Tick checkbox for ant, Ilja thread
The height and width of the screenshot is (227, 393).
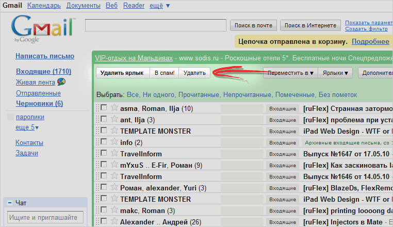pyautogui.click(x=104, y=119)
